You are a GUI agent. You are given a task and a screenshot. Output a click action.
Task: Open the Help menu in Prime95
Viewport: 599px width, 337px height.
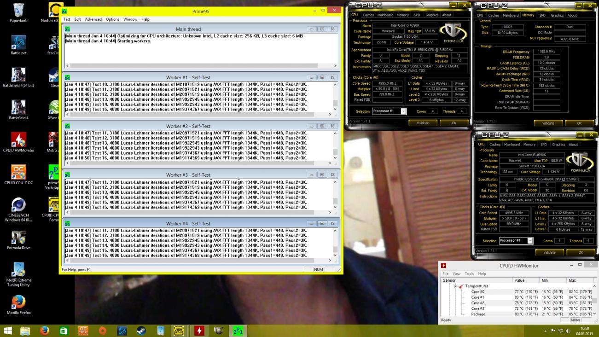[145, 19]
